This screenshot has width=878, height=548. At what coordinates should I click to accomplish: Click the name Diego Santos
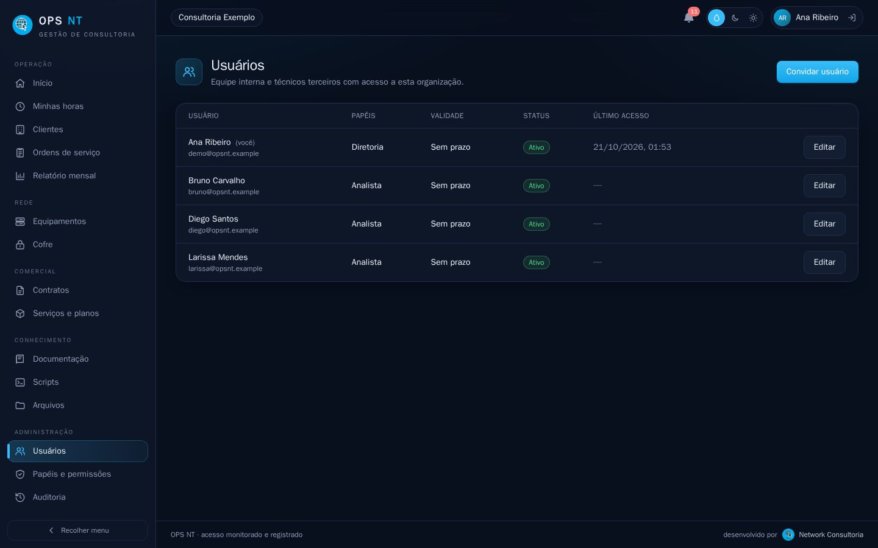pos(213,219)
